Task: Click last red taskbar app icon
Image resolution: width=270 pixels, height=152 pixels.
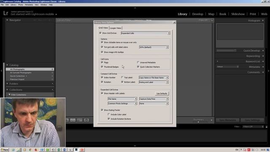Action: click(x=82, y=150)
